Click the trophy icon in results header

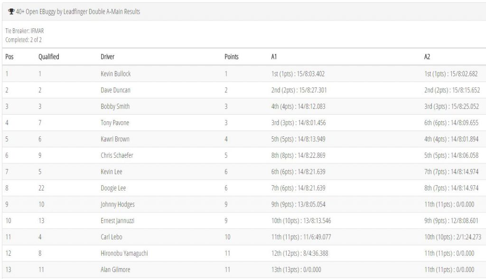(11, 11)
